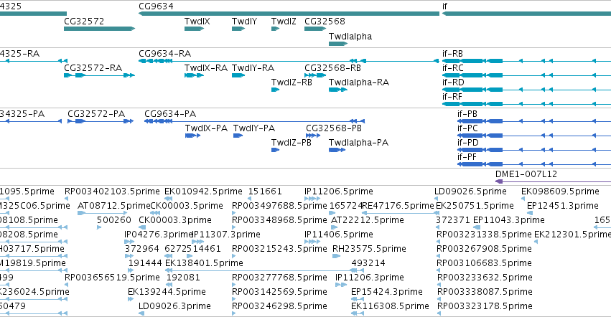Open protein CG32568-PB
611x317 pixels.
[334, 128]
